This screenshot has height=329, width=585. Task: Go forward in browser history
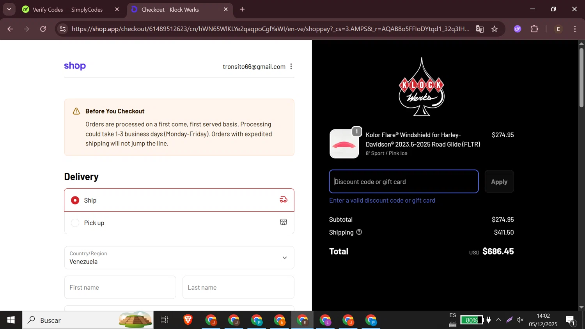point(27,29)
